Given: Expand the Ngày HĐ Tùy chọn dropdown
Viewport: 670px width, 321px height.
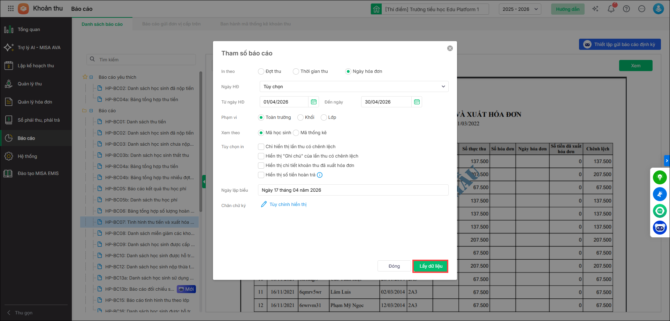Looking at the screenshot, I should point(354,86).
